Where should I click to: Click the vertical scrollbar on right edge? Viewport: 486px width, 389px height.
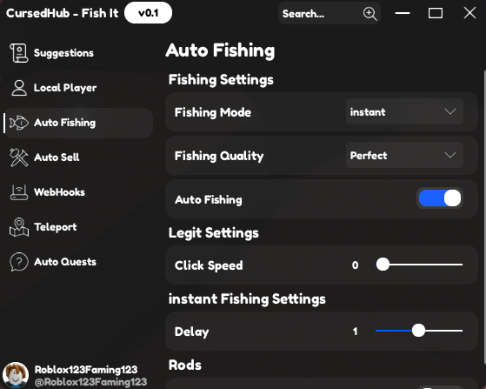tap(484, 218)
